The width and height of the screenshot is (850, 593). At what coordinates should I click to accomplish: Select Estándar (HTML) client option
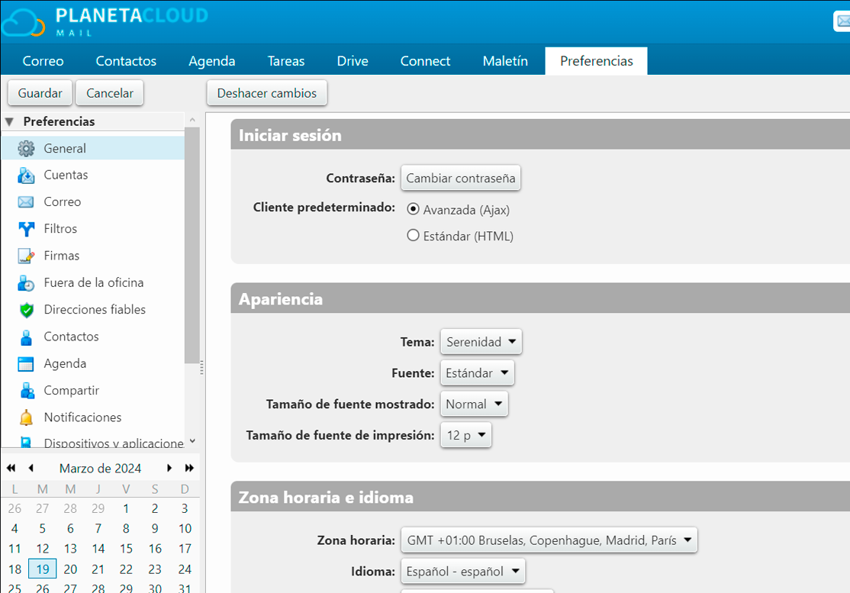point(413,235)
